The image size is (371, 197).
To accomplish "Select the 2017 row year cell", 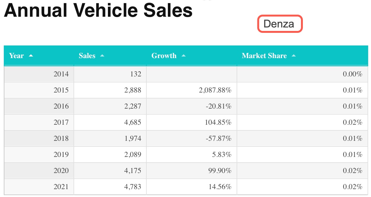I will [x=61, y=122].
